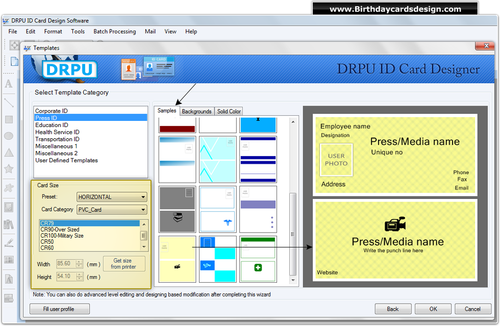Pick the blue-cyan checkered template thumbnail
The height and width of the screenshot is (326, 500).
pos(217,259)
